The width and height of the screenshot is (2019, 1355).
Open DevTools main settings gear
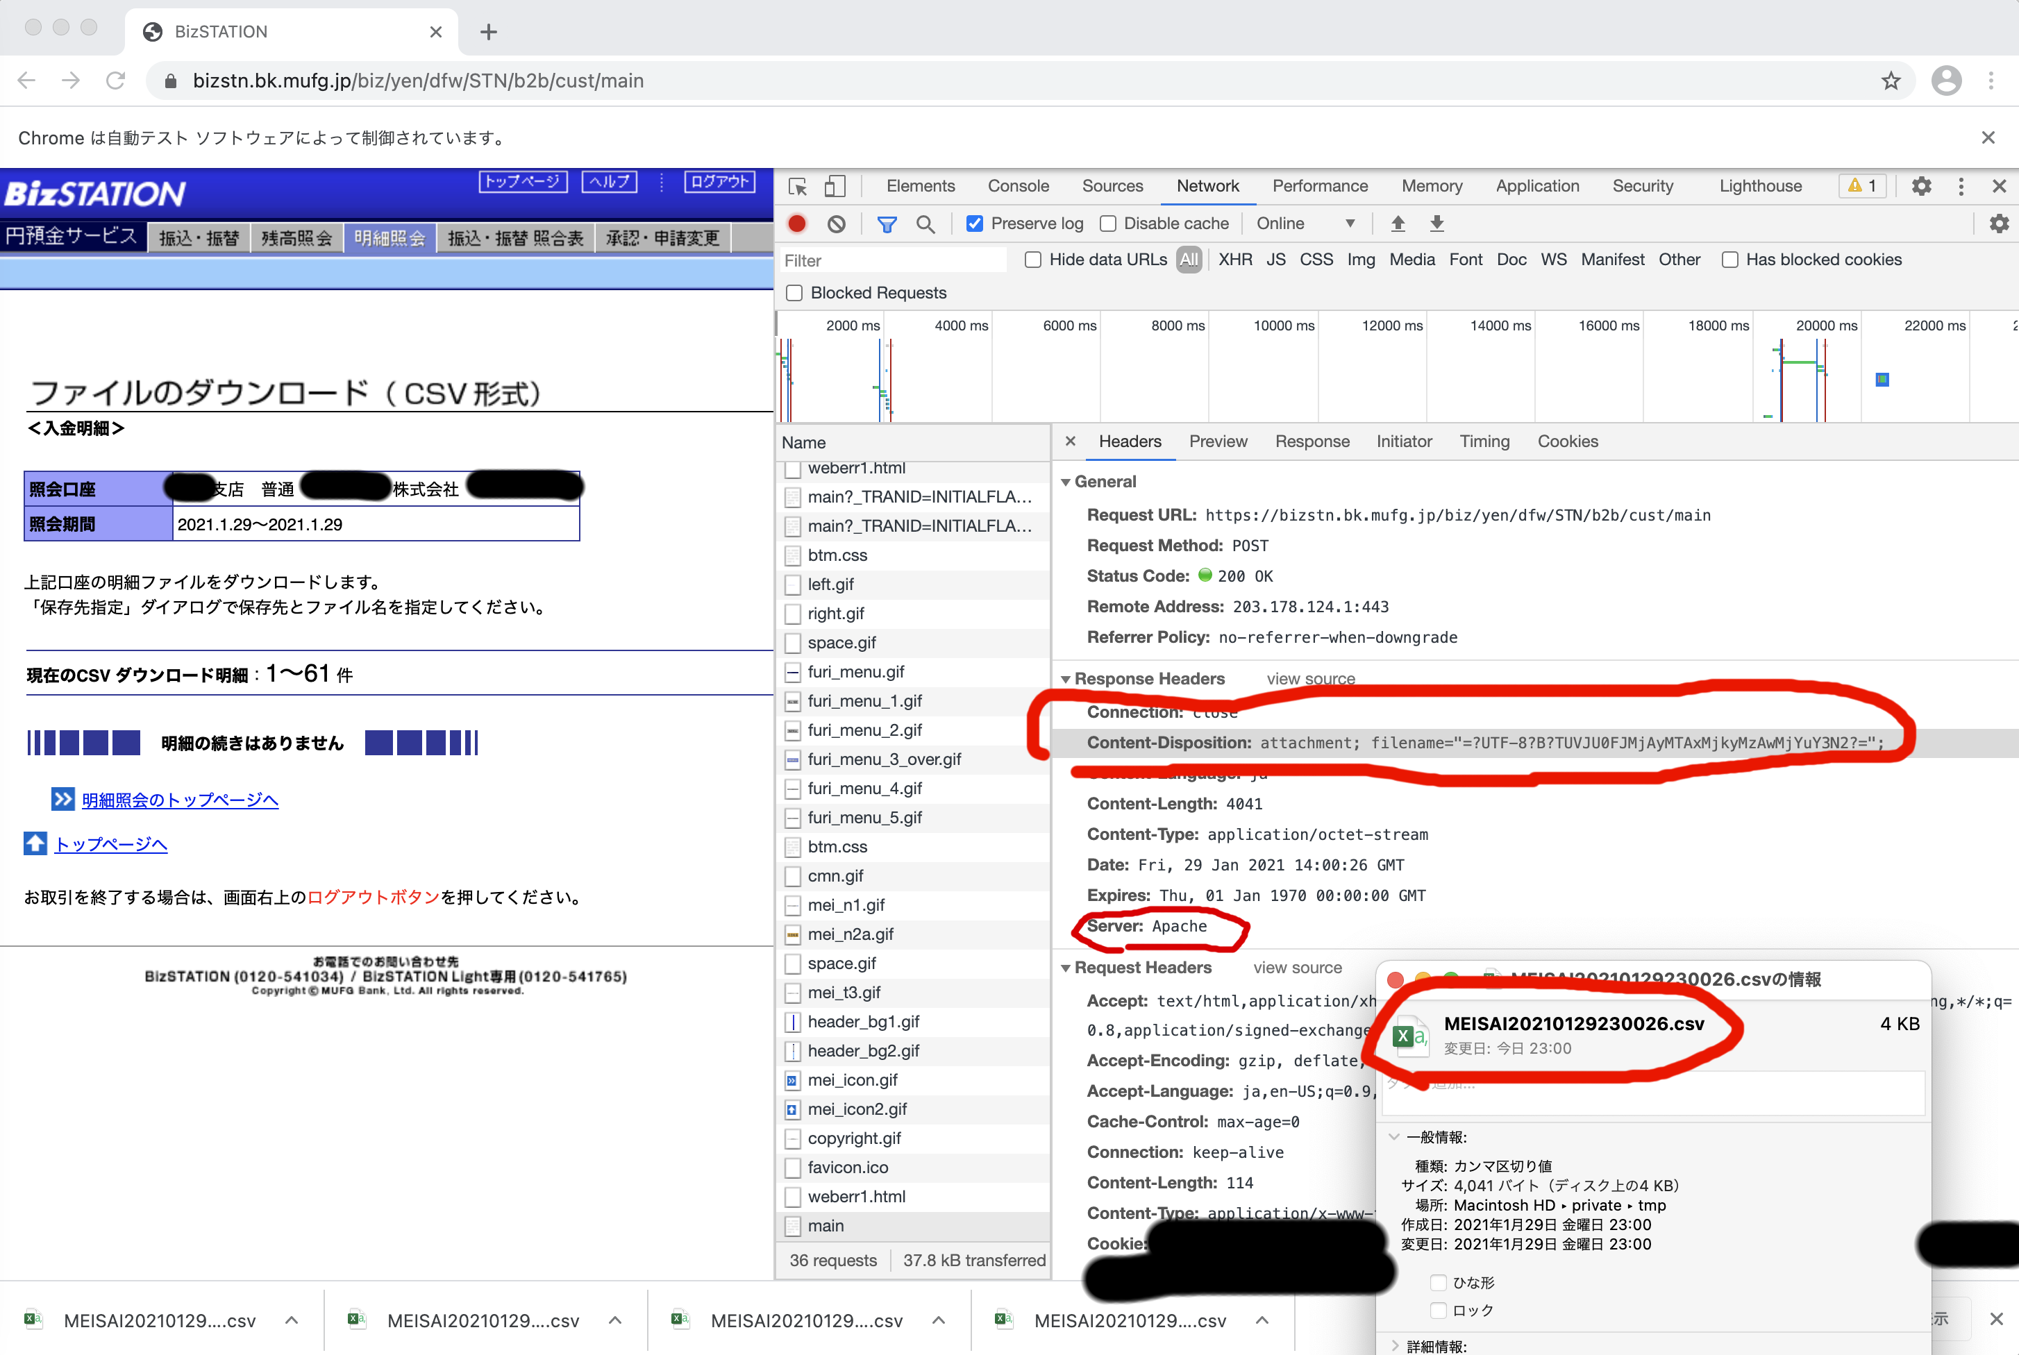[x=1920, y=186]
